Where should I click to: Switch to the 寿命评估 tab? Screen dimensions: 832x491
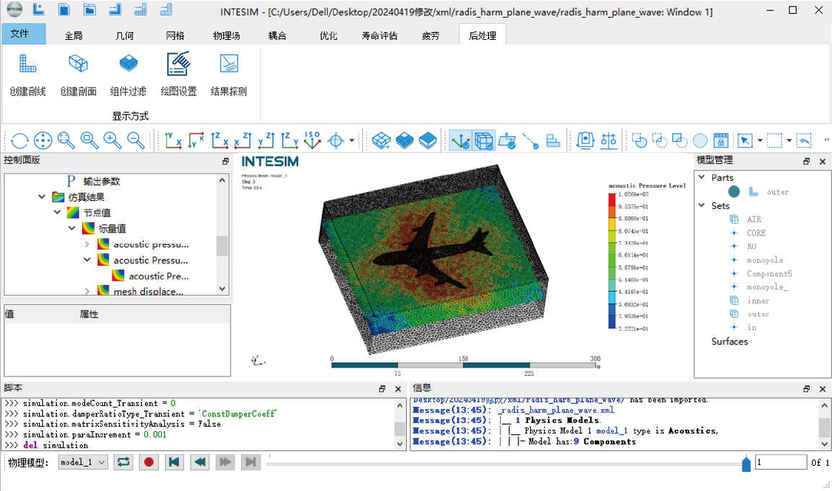coord(379,35)
